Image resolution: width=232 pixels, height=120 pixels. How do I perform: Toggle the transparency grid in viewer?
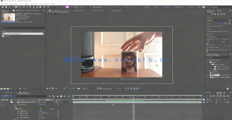(x=101, y=89)
